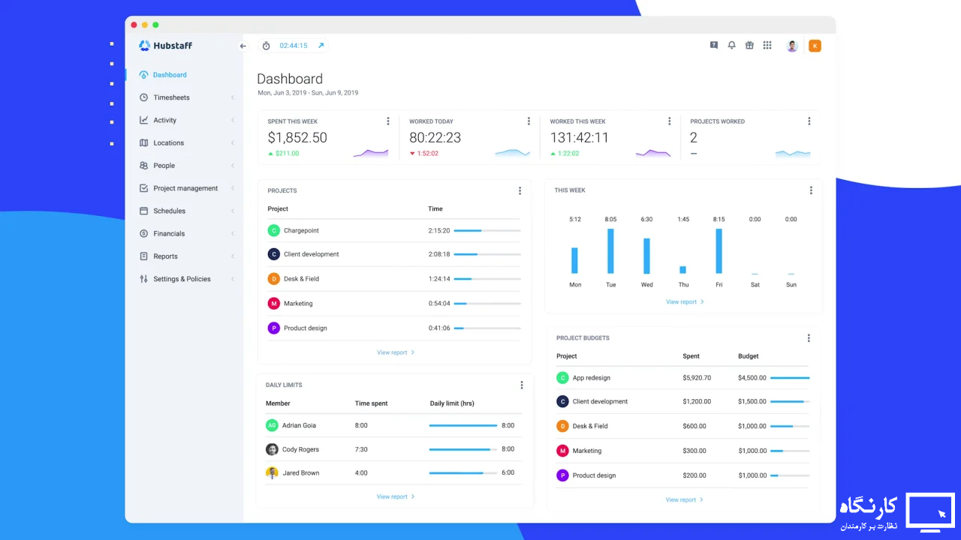This screenshot has height=540, width=961.
Task: Open Timesheets in sidebar
Action: [171, 97]
